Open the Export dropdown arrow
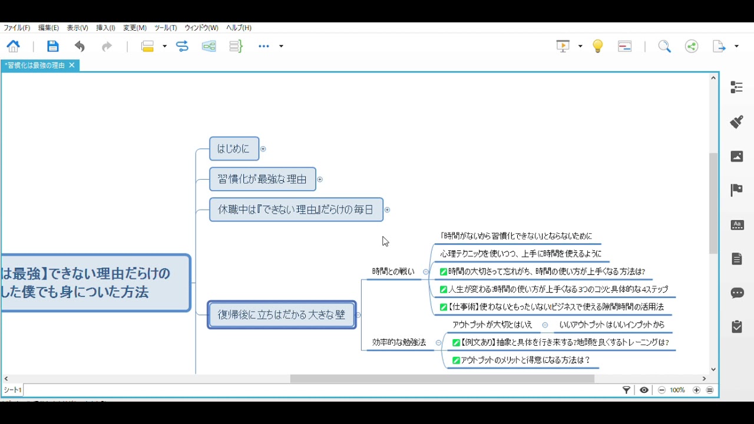Screen dimensions: 754x424 [x=736, y=47]
